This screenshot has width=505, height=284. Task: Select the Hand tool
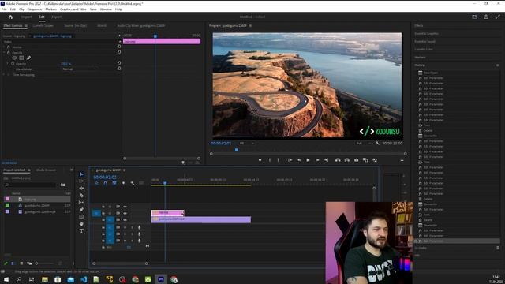coord(81,224)
